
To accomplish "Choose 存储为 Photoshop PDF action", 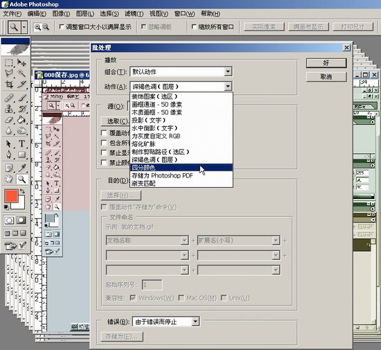I will 181,175.
